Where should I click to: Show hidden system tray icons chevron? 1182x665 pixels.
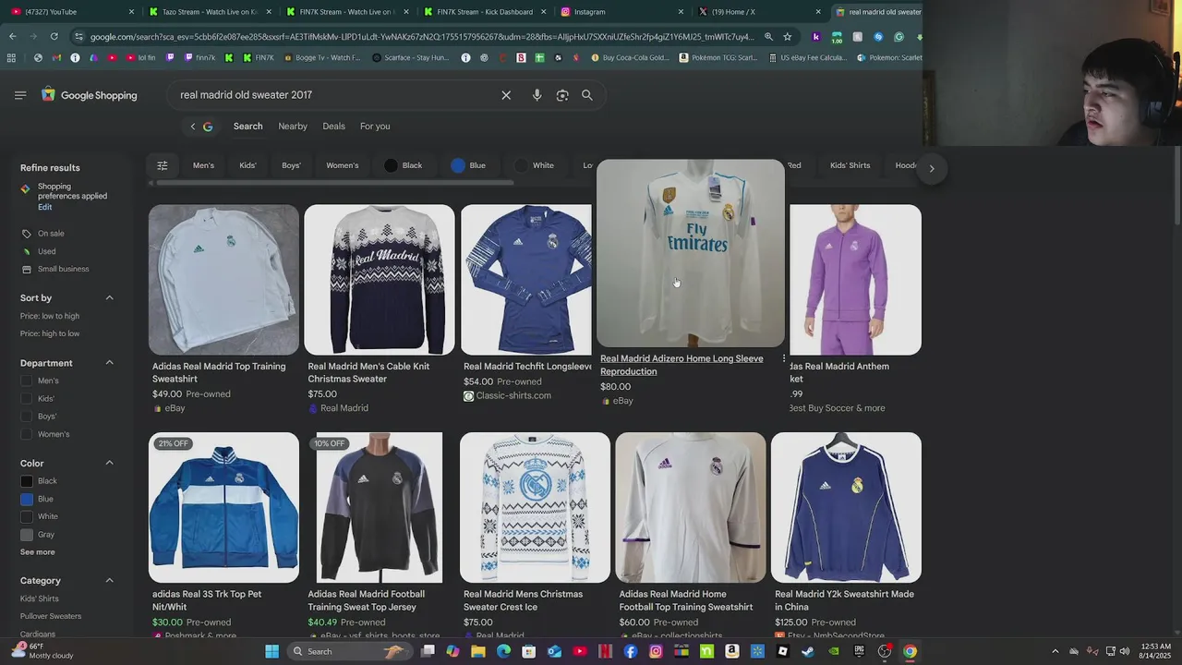coord(1055,651)
